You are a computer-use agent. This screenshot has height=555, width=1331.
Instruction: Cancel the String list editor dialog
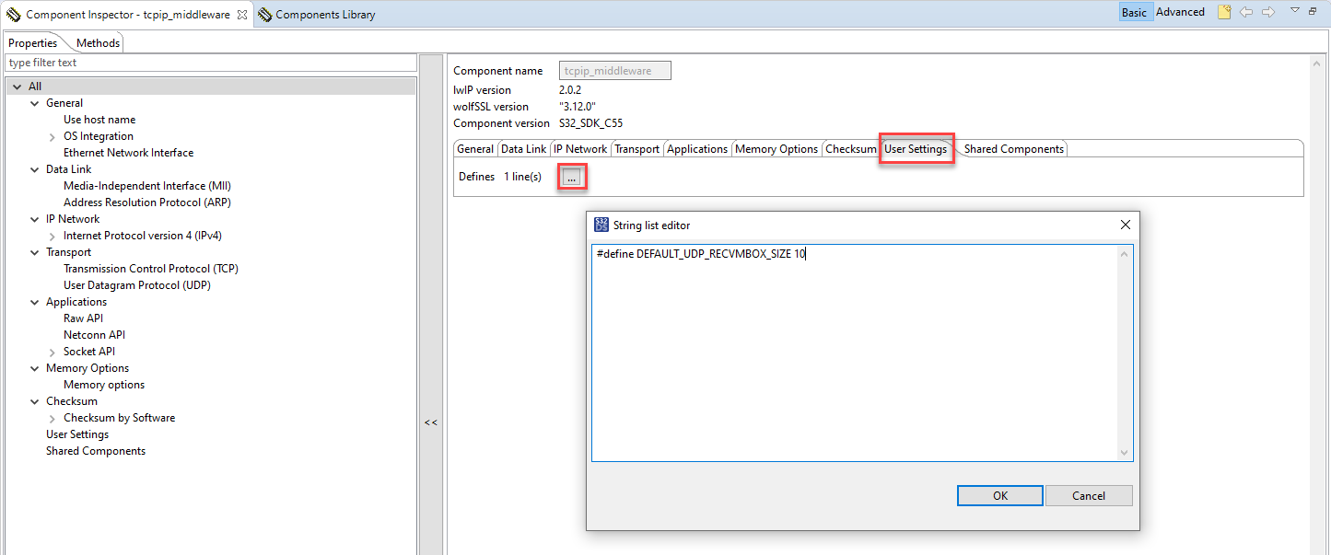pos(1089,495)
